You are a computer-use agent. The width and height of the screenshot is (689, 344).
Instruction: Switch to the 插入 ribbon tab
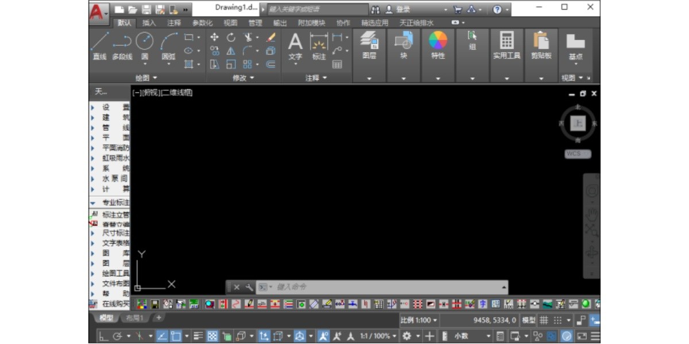click(149, 23)
